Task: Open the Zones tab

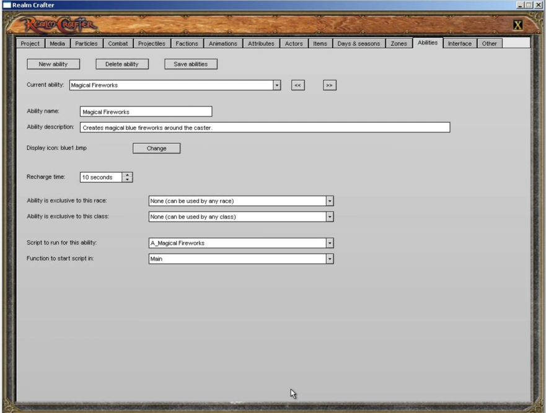Action: tap(398, 43)
